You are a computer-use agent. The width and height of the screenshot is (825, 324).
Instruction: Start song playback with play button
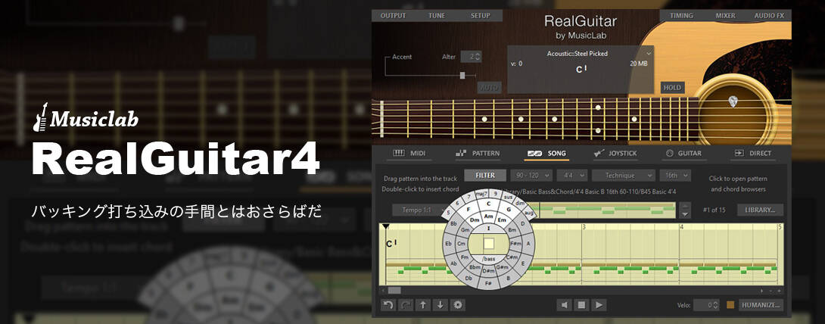[599, 304]
